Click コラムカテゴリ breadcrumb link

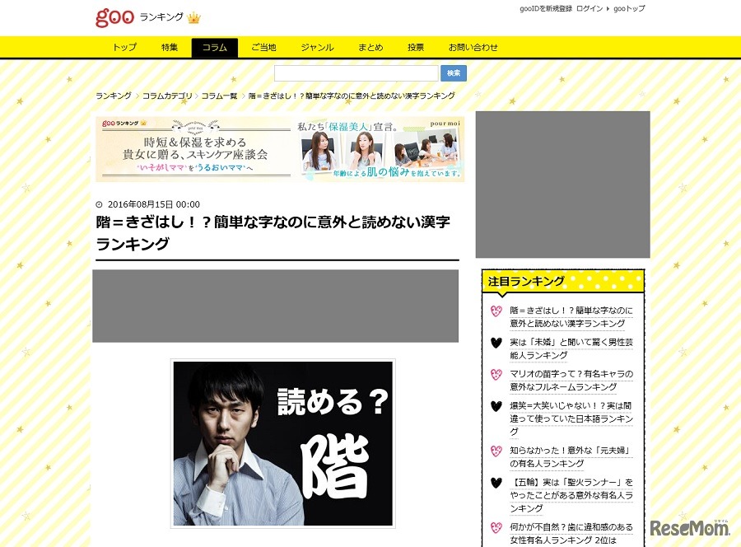click(167, 96)
